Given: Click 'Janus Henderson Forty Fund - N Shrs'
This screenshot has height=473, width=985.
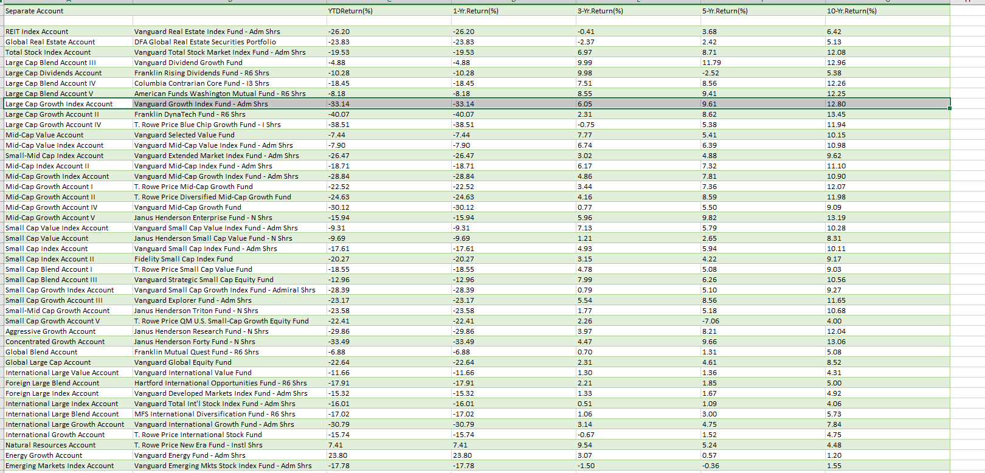Looking at the screenshot, I should 230,342.
